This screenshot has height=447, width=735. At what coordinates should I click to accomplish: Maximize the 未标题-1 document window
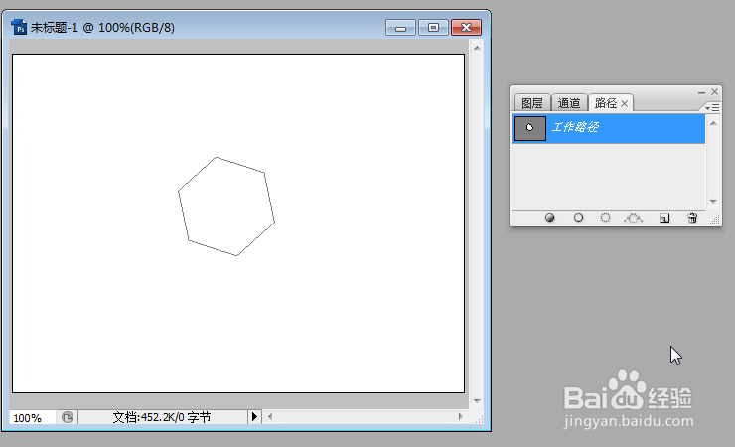(433, 28)
